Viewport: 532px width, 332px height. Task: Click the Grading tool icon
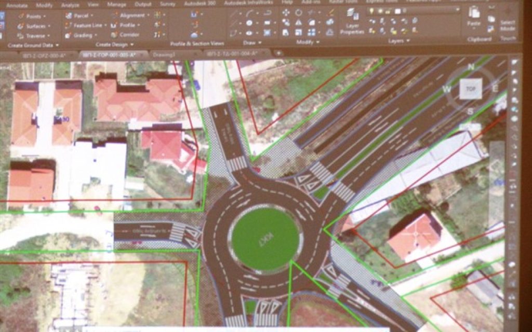tap(69, 35)
